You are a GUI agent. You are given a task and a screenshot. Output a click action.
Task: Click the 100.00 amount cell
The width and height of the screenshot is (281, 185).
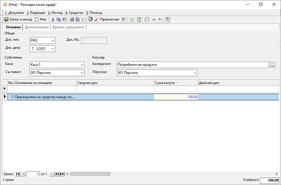pos(176,97)
